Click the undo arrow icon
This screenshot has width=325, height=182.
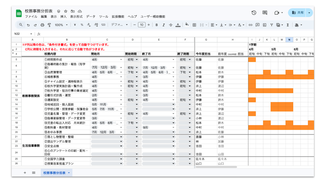(x=29, y=25)
